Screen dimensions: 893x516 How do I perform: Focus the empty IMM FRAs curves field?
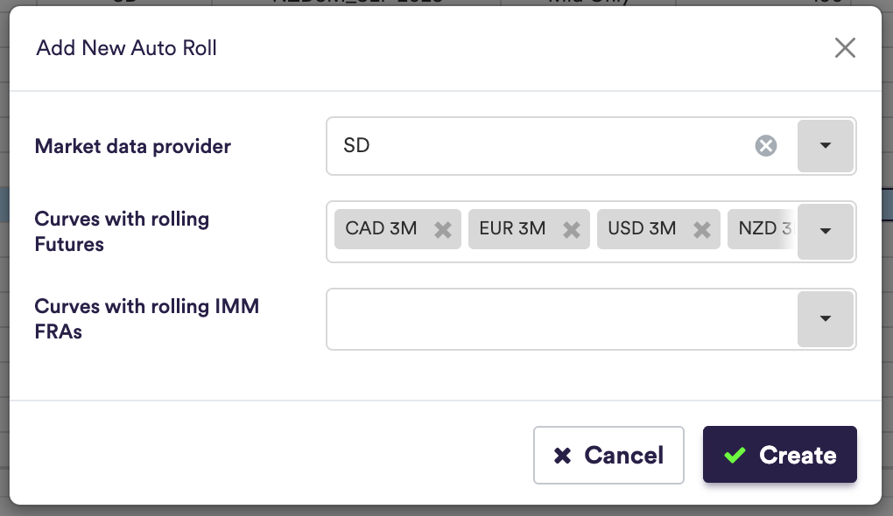(x=560, y=319)
